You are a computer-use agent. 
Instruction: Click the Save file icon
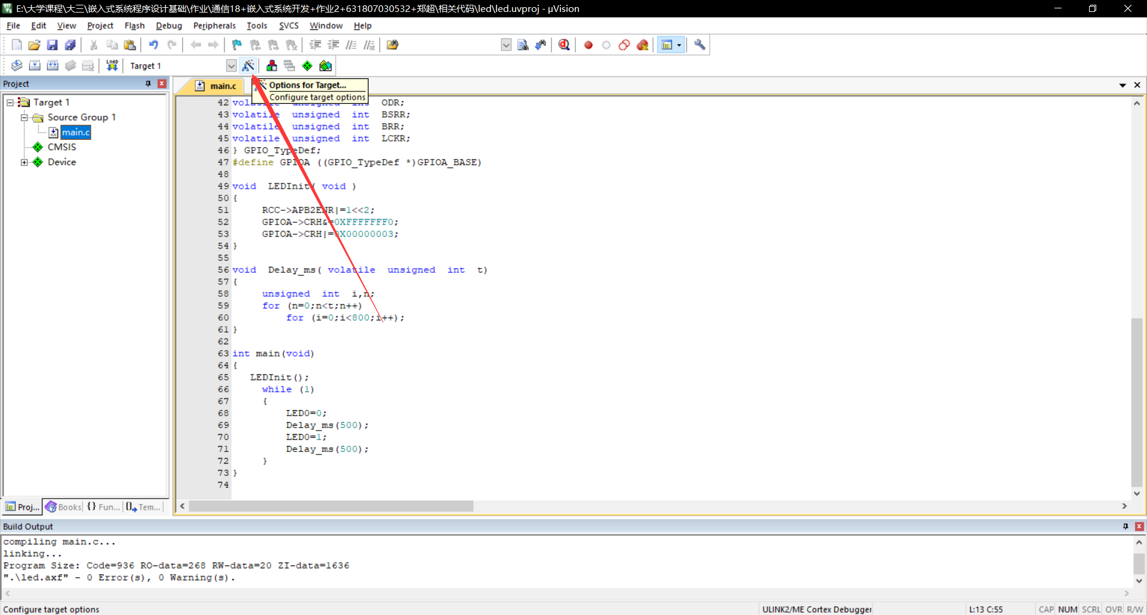(x=53, y=45)
